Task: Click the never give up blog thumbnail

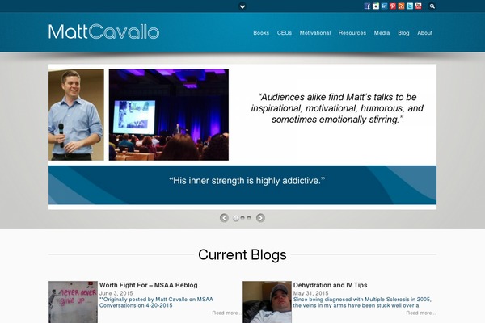Action: 73,302
